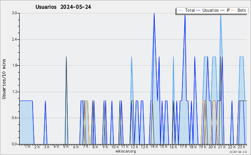Image resolution: width=251 pixels, height=155 pixels.
Task: Click the wikiscan.org label below the chart
Action: point(125,151)
